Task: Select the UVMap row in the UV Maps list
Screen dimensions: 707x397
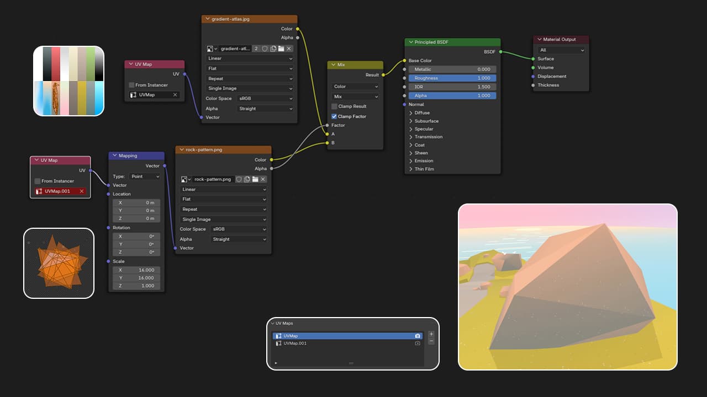Action: click(x=348, y=336)
